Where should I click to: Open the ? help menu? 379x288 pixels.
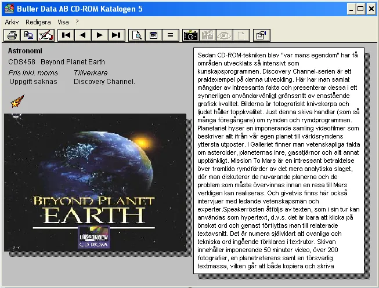pos(77,22)
